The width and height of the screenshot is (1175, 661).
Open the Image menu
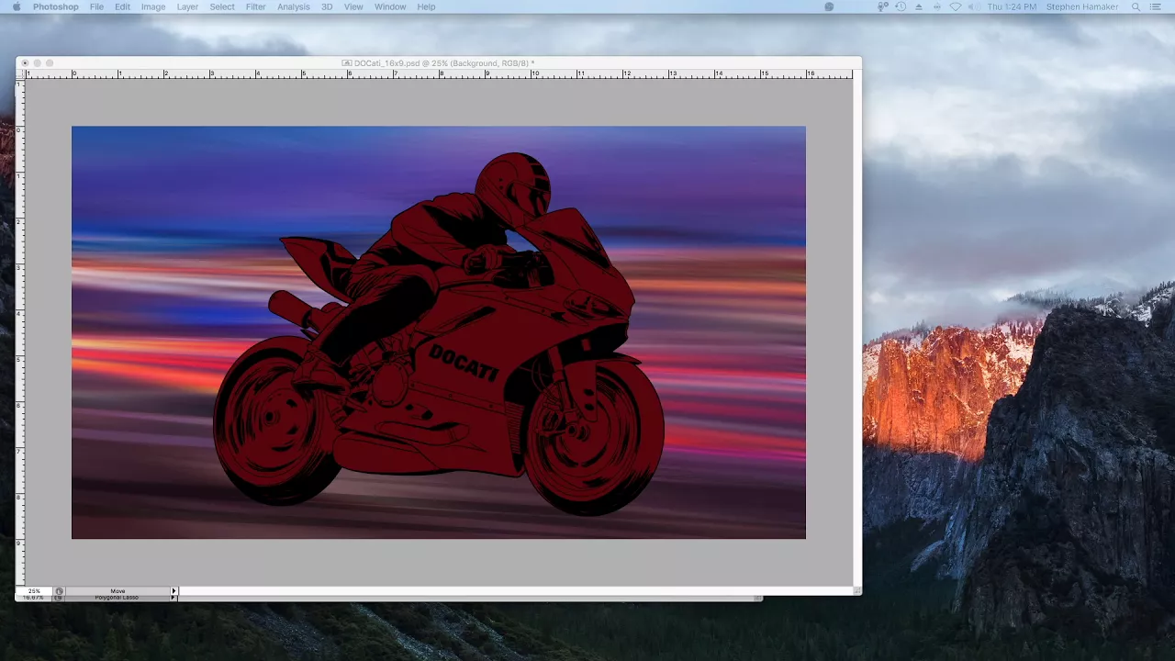(153, 6)
